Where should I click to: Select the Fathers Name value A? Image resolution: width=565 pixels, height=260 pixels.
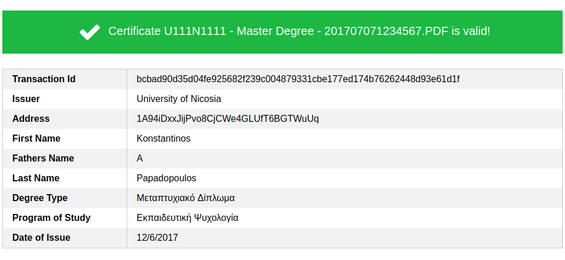[140, 159]
